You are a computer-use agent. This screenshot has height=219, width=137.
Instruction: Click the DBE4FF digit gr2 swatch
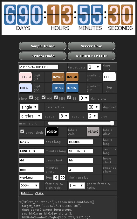[x=25, y=88]
